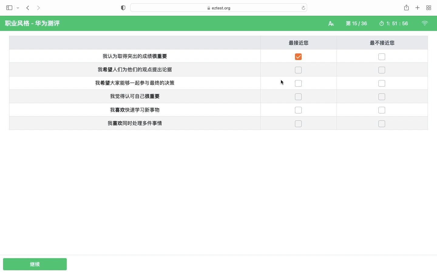Image resolution: width=437 pixels, height=273 pixels.
Task: Click the statement 我觉得认可自己很重要
Action: 135,96
